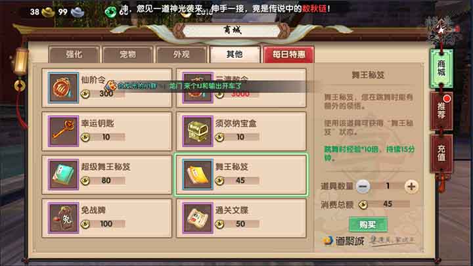This screenshot has width=473, height=266.
Task: Open the 充值 recharge side banner
Action: tap(441, 154)
